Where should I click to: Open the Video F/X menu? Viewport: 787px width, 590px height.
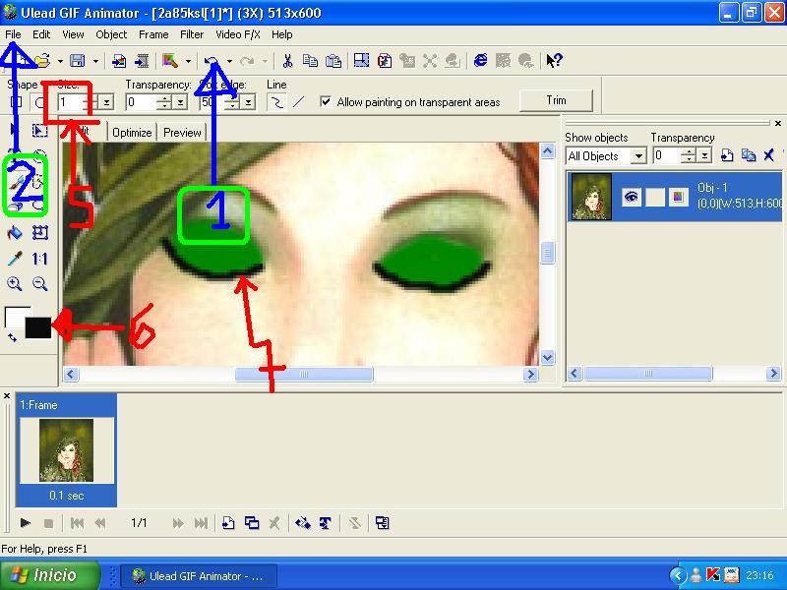pos(238,34)
